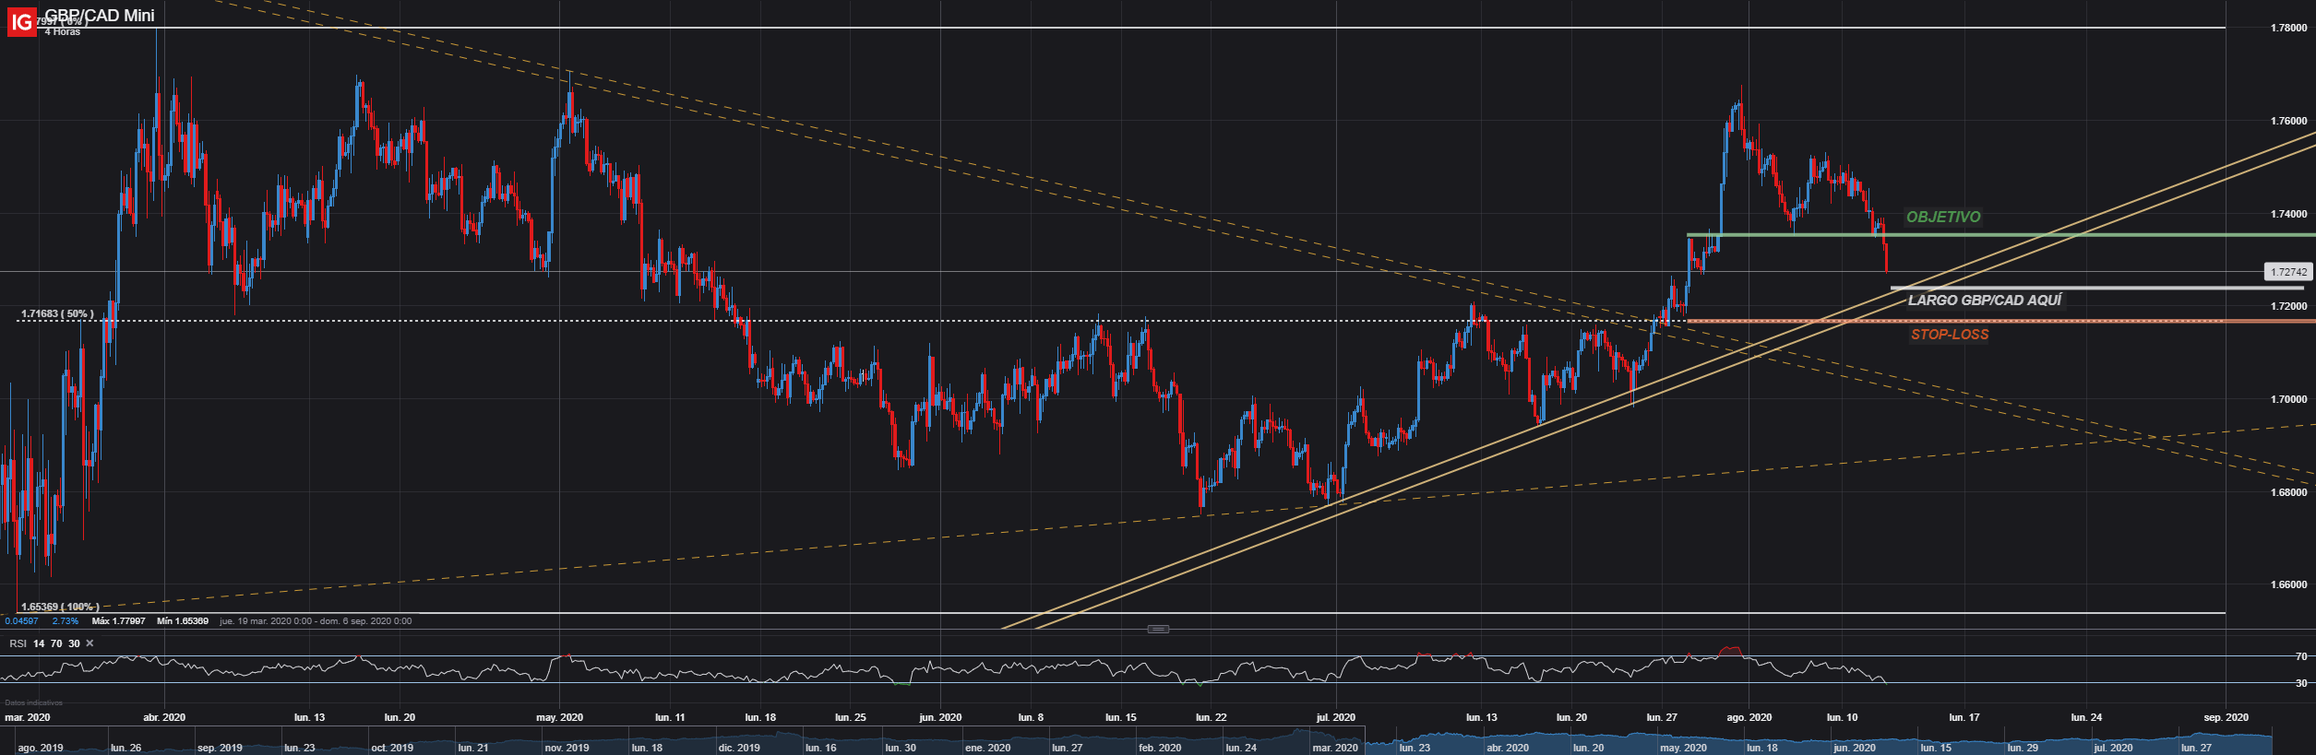
Task: Click 'lun. 25' on the time axis
Action: coord(851,717)
